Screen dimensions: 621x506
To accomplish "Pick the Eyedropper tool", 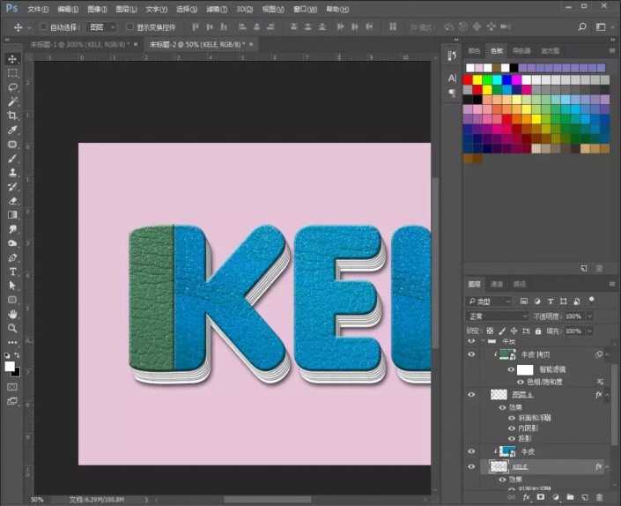I will [12, 130].
